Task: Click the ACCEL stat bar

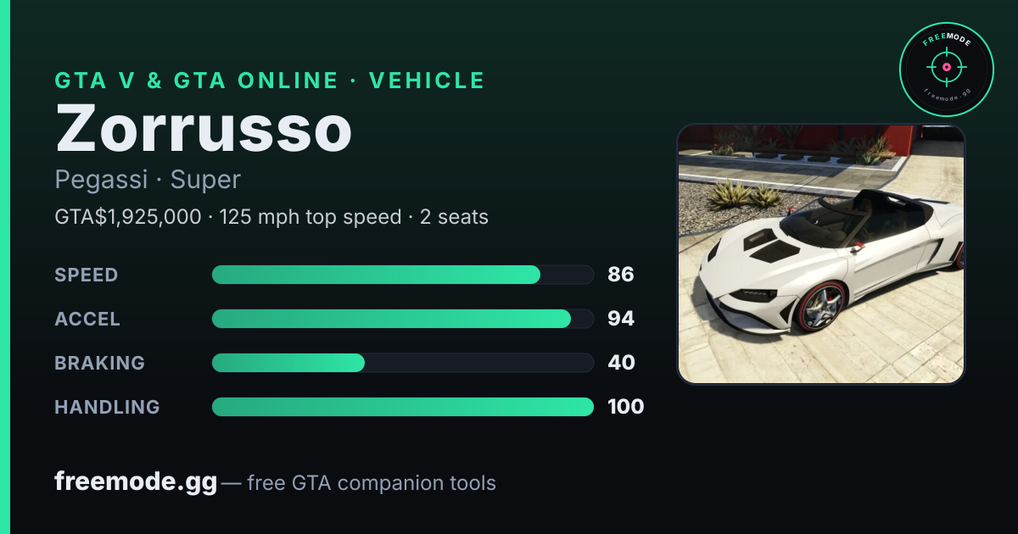Action: 403,319
